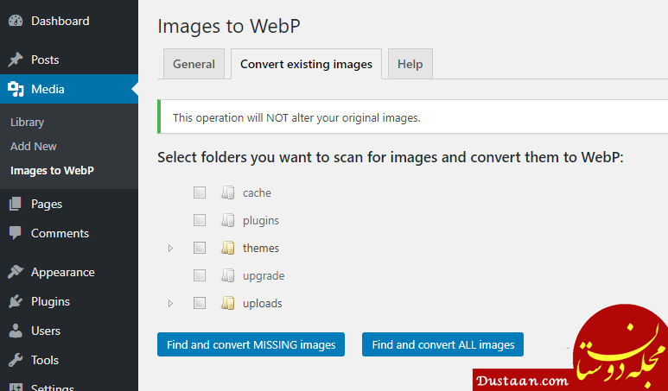This screenshot has height=391, width=668.
Task: Click the Media camera-and-note icon
Action: tap(16, 89)
